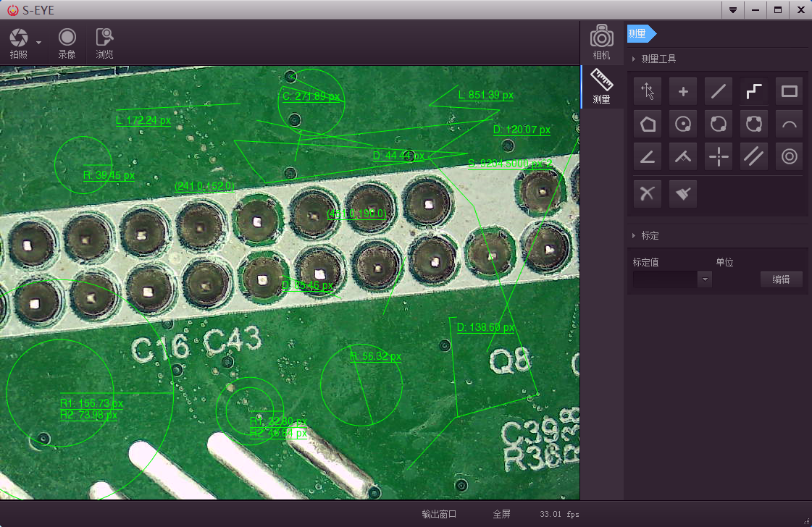Viewport: 812px width, 527px height.
Task: Click the 编辑 edit calibration button
Action: coord(782,279)
